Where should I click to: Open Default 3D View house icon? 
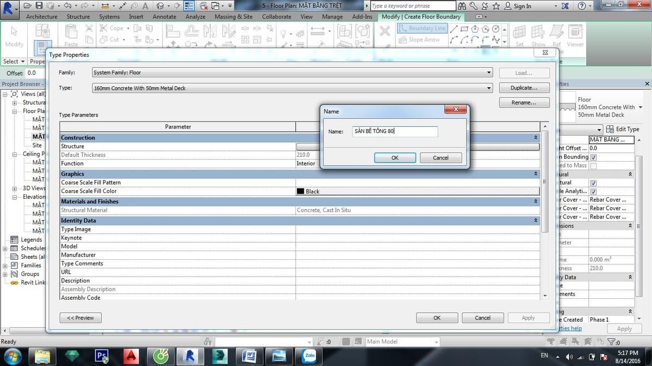click(x=160, y=6)
